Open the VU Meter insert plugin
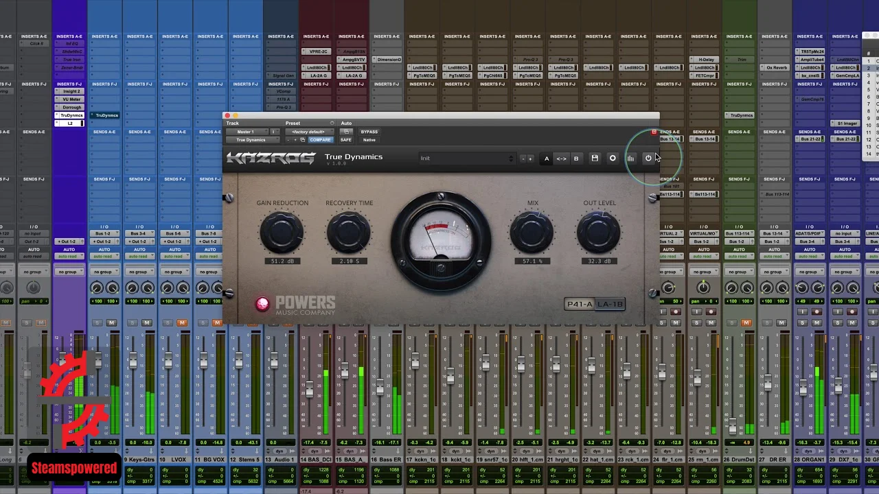 (x=69, y=99)
